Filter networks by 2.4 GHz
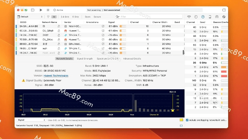 (x=65, y=17)
